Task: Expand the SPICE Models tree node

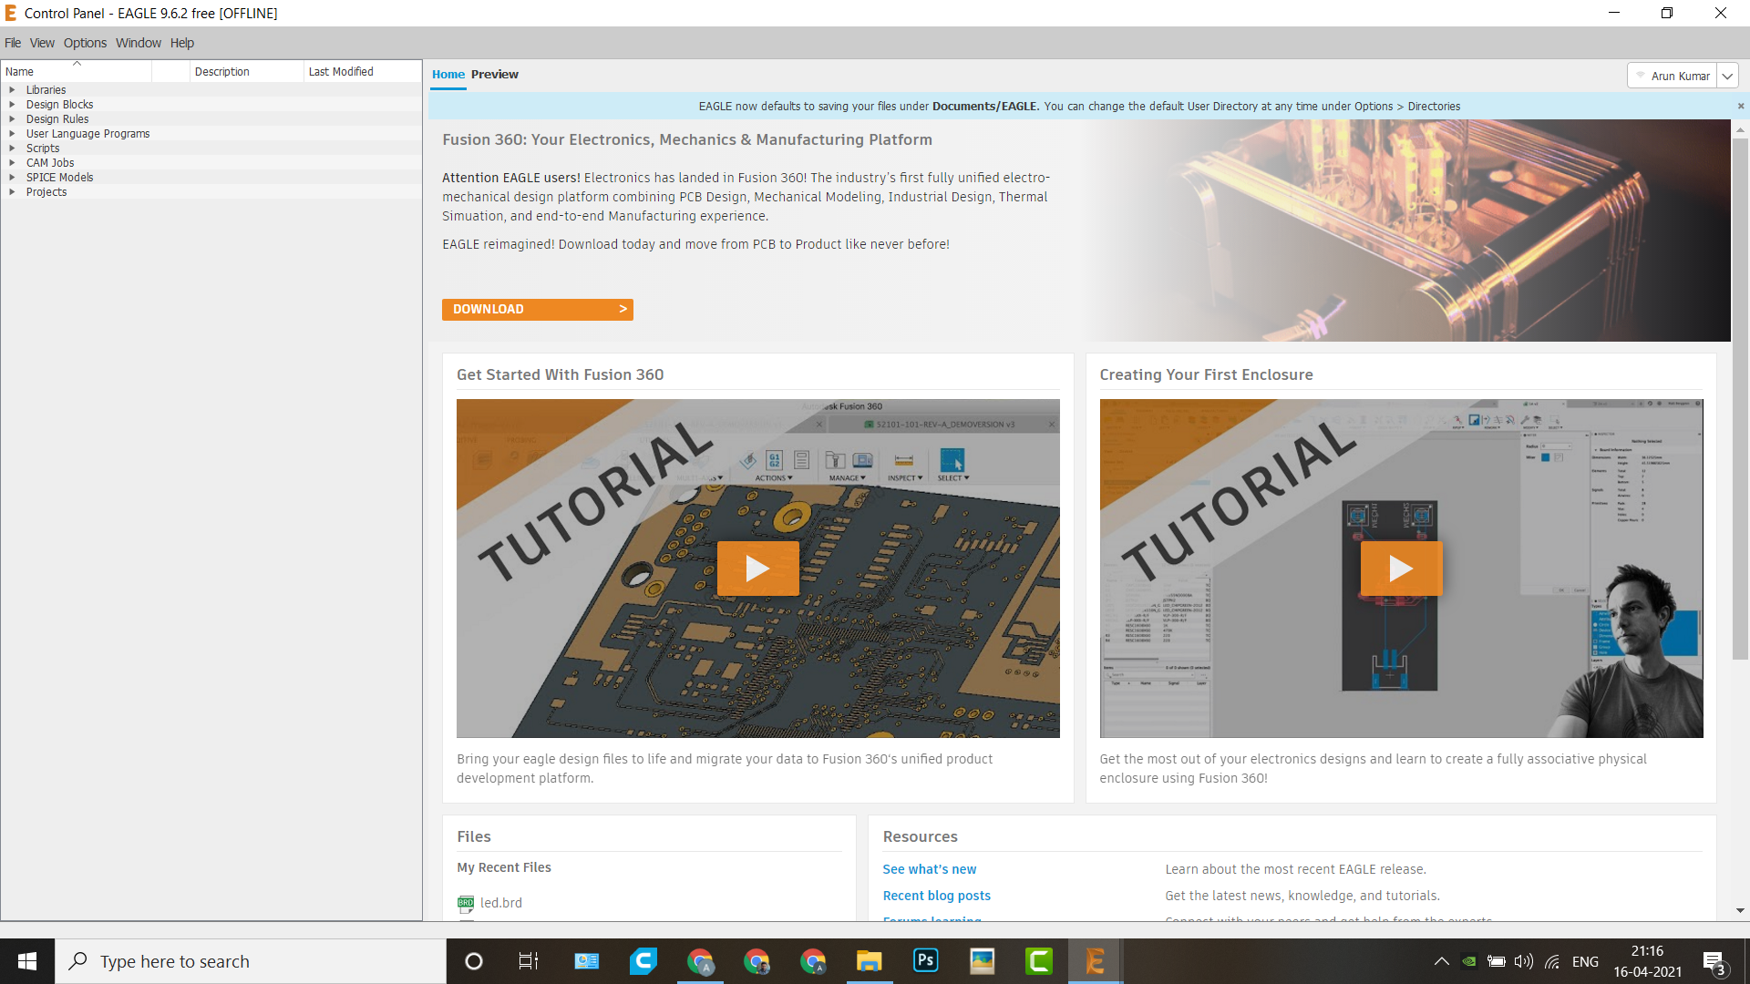Action: pyautogui.click(x=12, y=178)
